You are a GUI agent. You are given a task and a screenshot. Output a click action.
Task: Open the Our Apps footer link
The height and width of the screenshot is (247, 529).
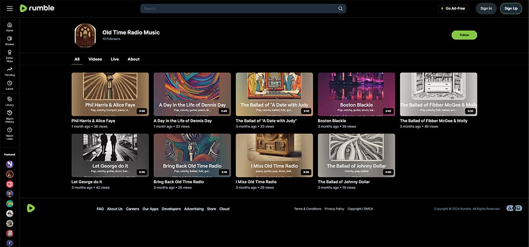pos(150,209)
